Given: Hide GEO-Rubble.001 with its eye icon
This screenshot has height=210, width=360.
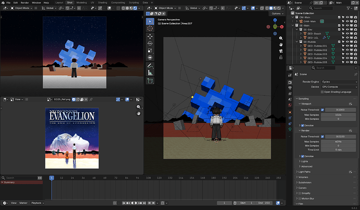Looking at the screenshot, I should click(347, 46).
